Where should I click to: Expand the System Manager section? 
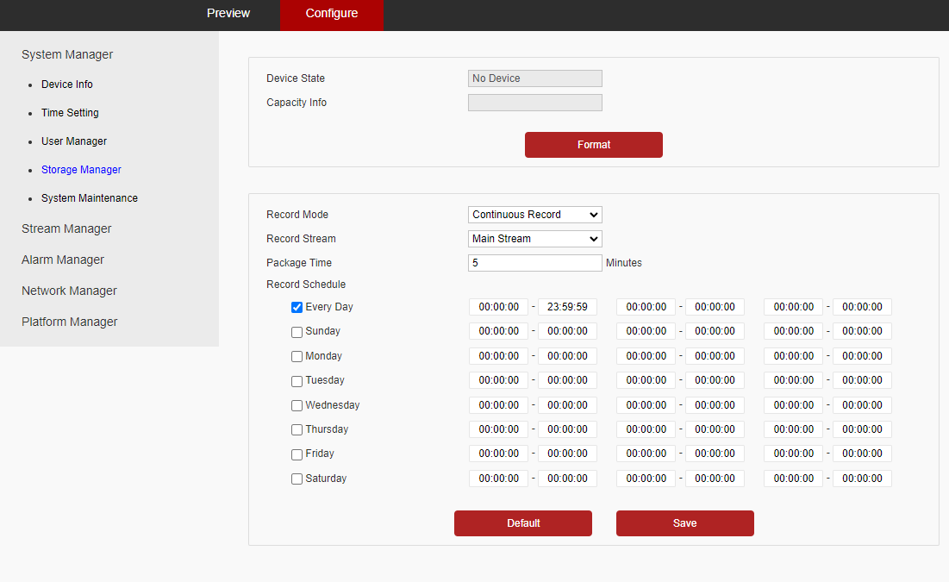click(67, 54)
